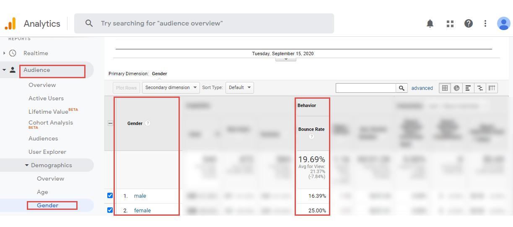The width and height of the screenshot is (513, 227).
Task: Open the Active Users report
Action: (x=46, y=98)
